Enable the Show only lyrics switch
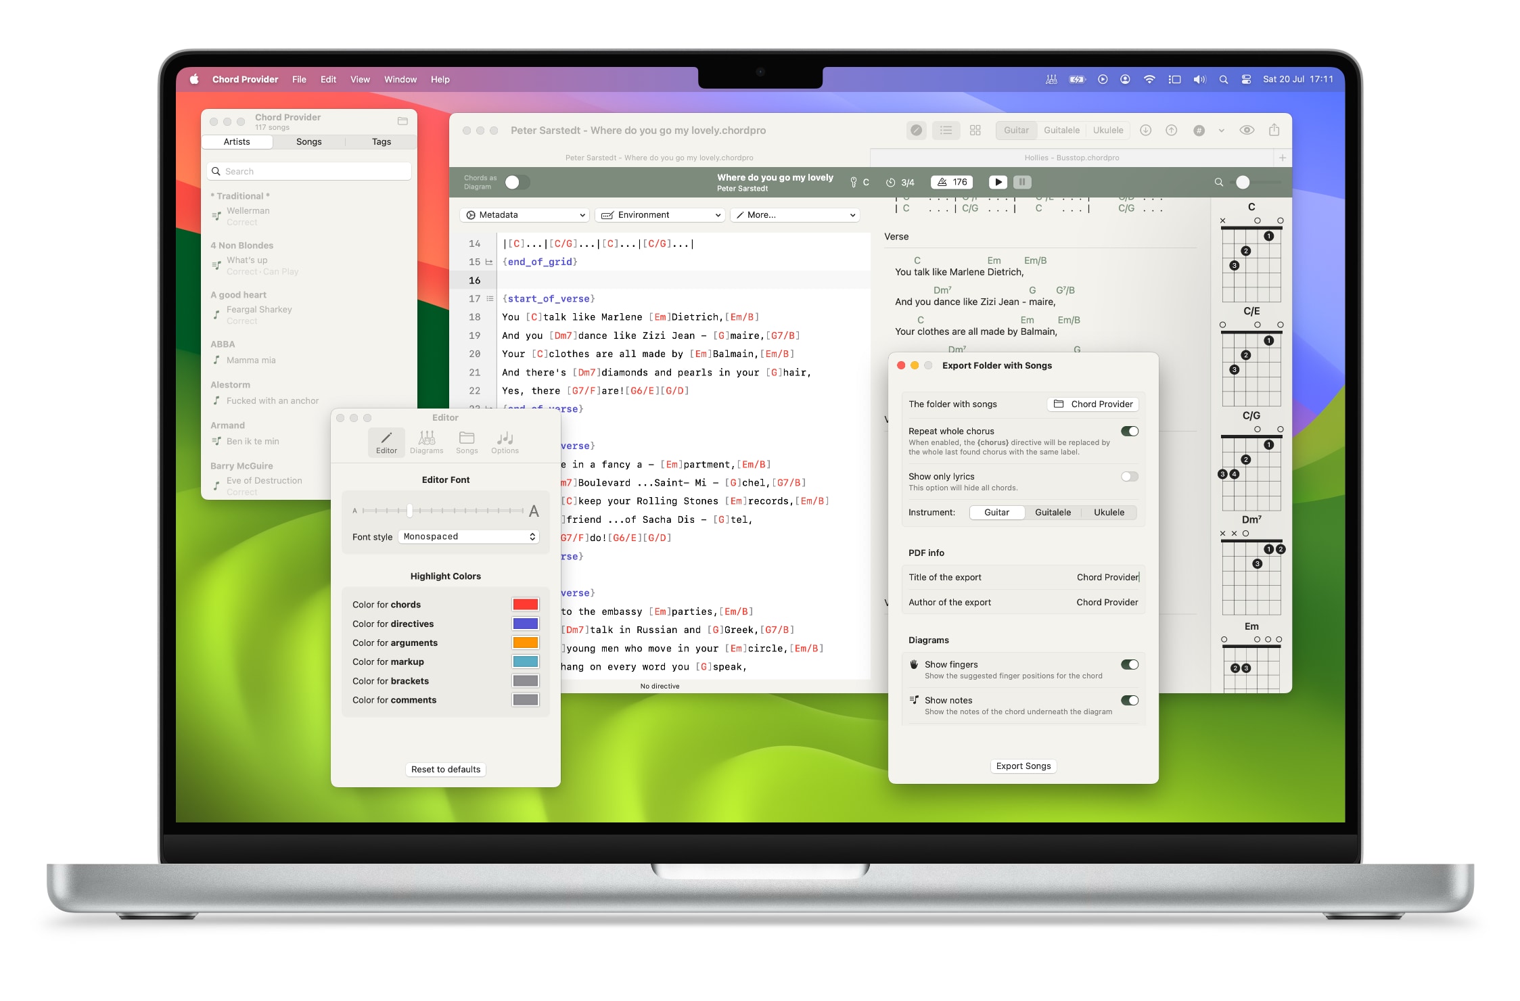This screenshot has height=1001, width=1520. [1130, 476]
